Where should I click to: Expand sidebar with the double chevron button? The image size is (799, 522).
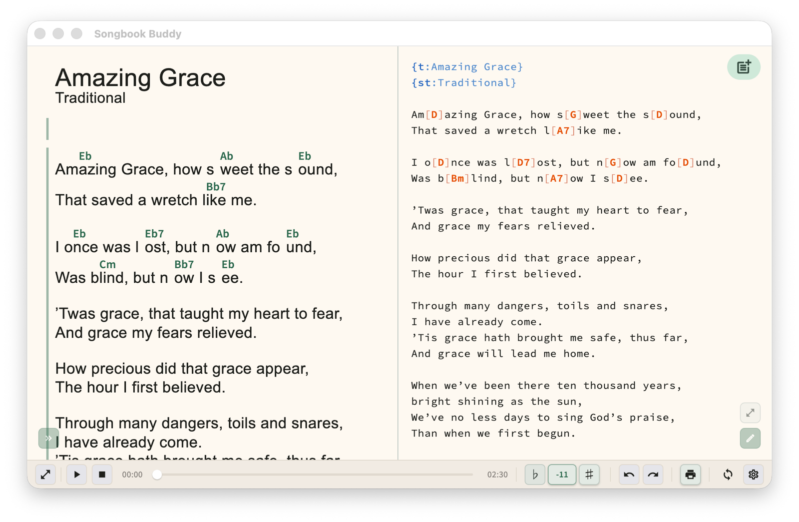coord(48,439)
